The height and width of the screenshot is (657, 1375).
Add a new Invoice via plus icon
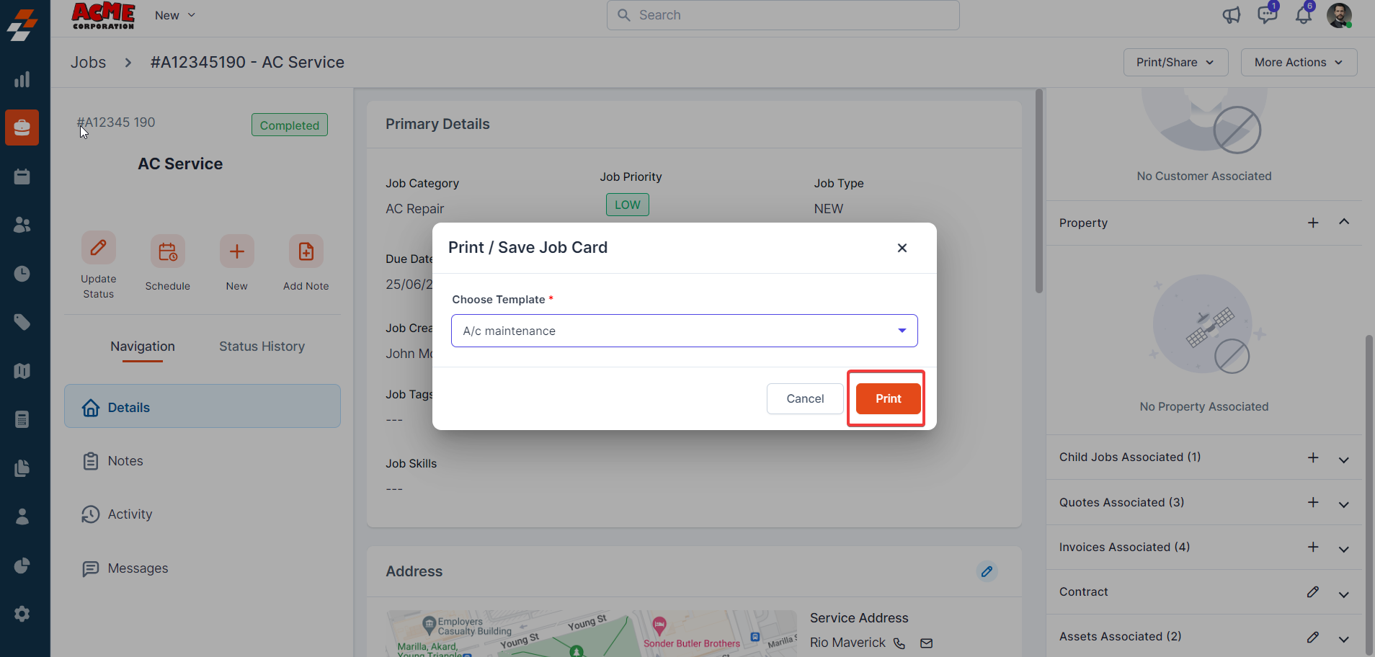(x=1313, y=547)
